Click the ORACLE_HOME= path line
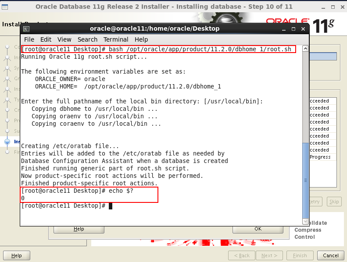 coord(128,86)
